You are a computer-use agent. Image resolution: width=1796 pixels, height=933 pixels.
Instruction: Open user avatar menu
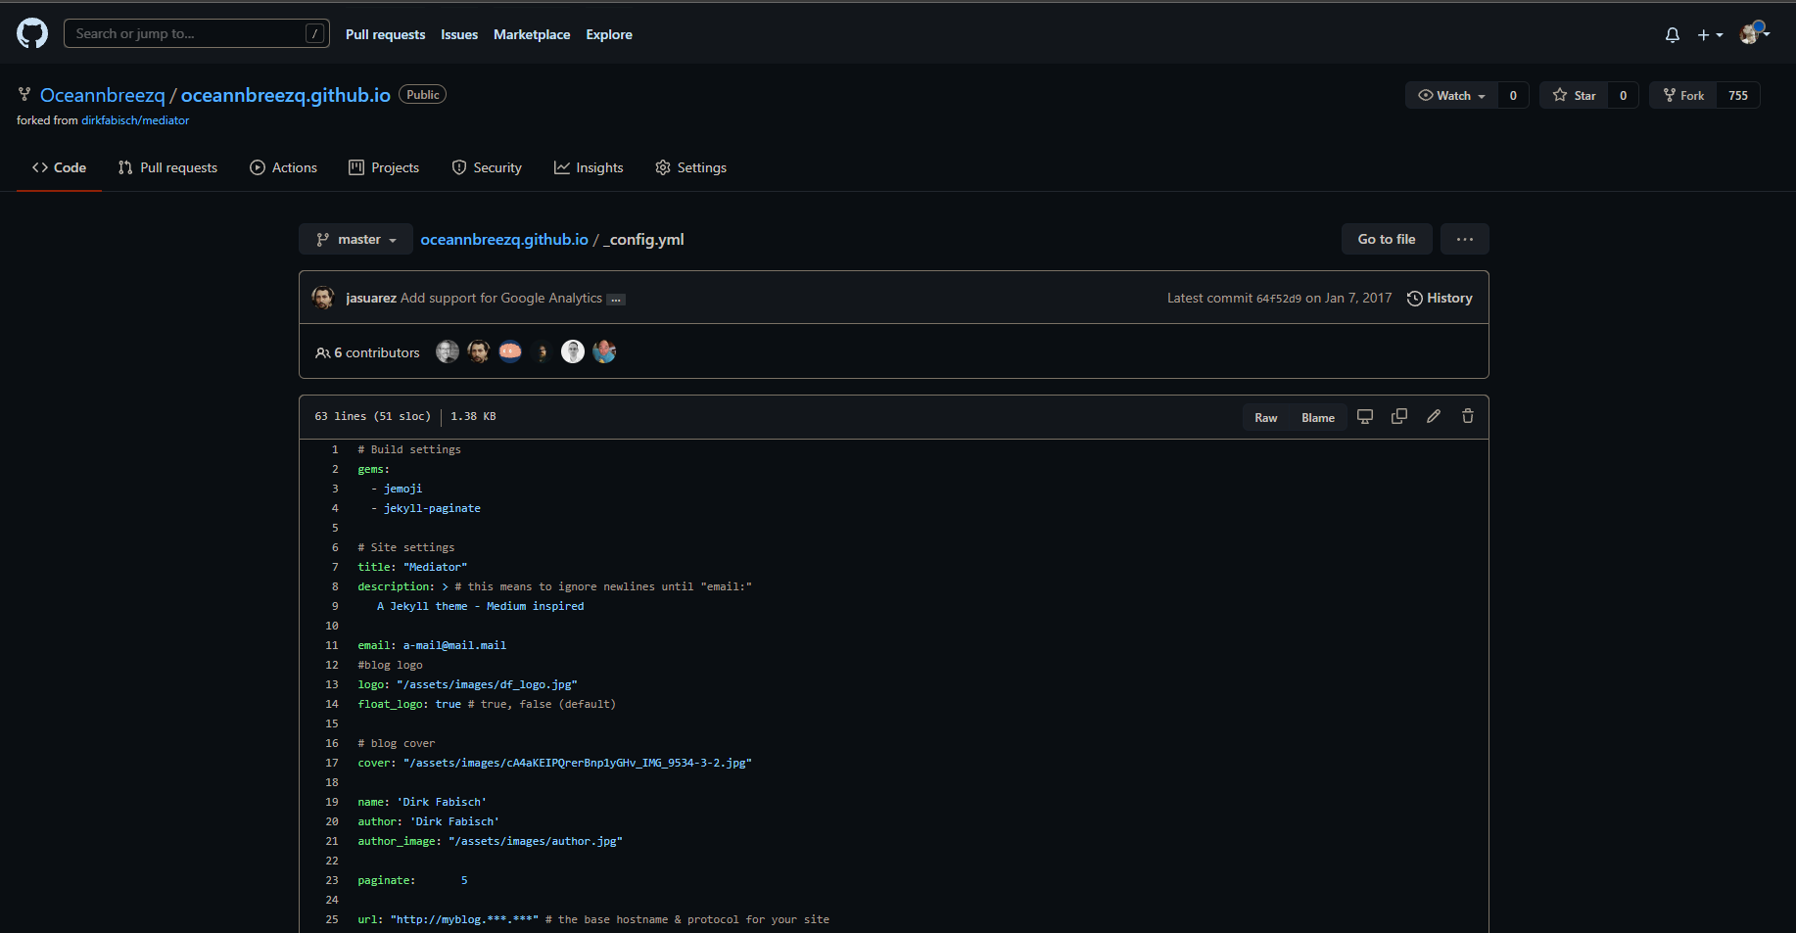point(1754,34)
